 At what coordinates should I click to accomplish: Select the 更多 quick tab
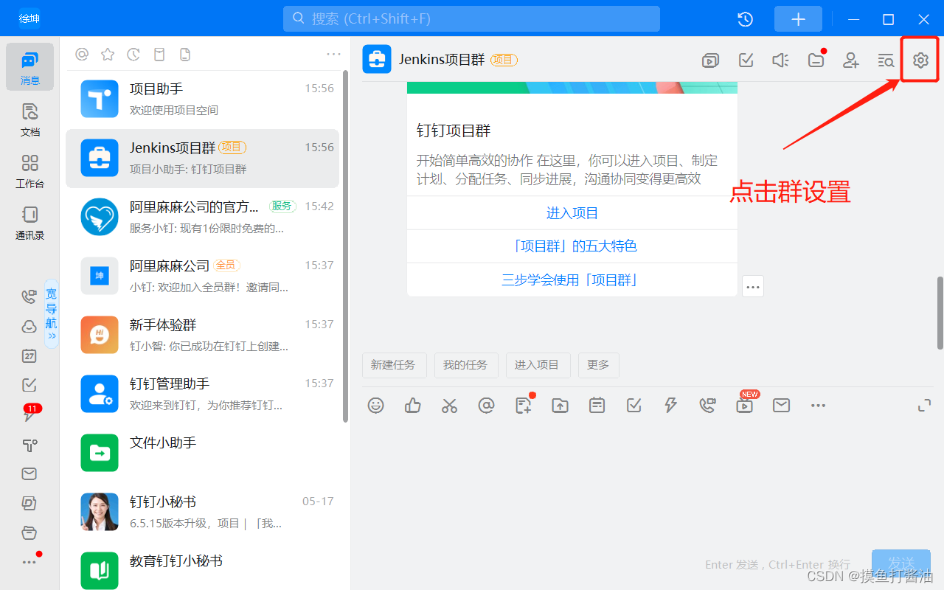pyautogui.click(x=598, y=365)
